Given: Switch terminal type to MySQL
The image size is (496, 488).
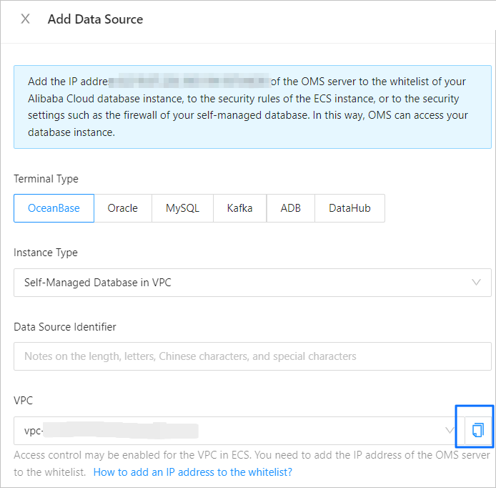Looking at the screenshot, I should pos(182,208).
